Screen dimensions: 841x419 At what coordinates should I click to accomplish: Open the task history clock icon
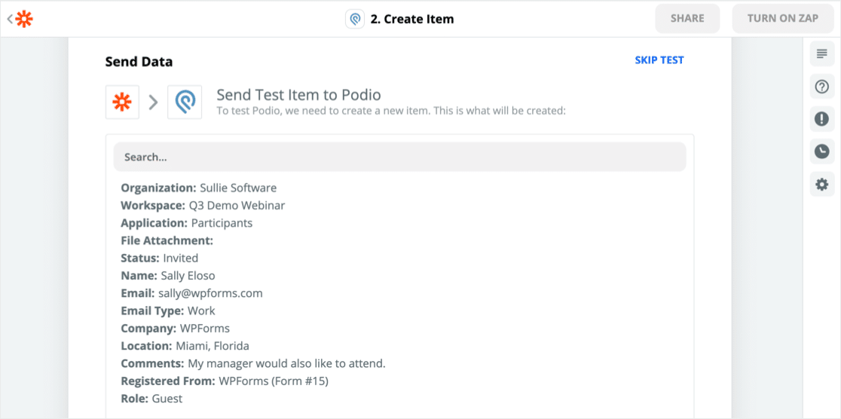tap(821, 151)
